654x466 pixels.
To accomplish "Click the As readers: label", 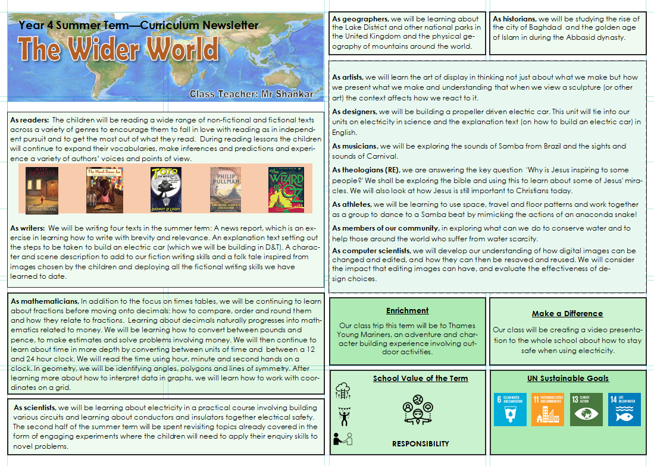I will coord(30,120).
